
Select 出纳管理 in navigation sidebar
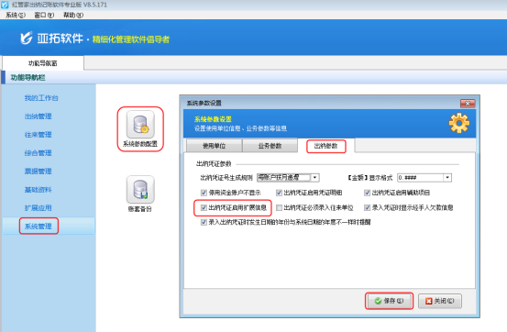point(39,116)
